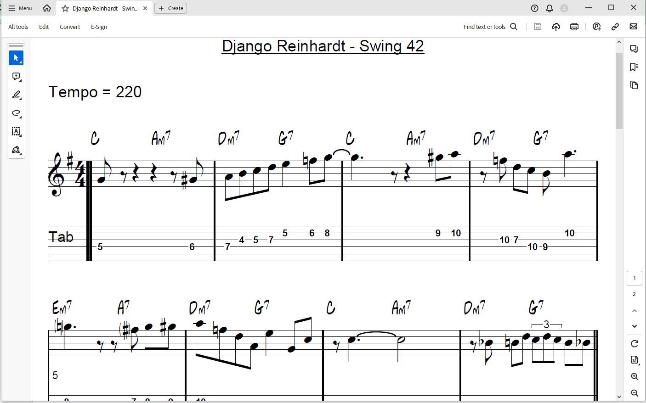Zoom out of the sheet music
This screenshot has width=646, height=403.
[x=635, y=393]
